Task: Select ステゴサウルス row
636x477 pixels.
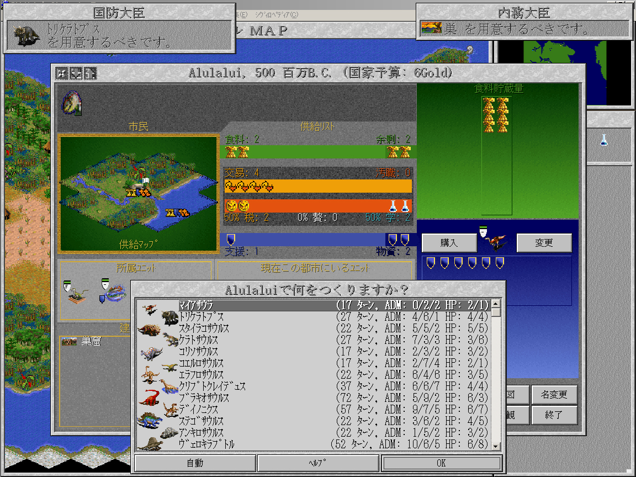Action: pos(333,421)
